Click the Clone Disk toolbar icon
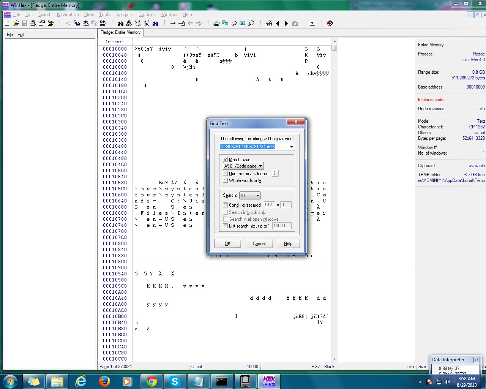 click(225, 23)
